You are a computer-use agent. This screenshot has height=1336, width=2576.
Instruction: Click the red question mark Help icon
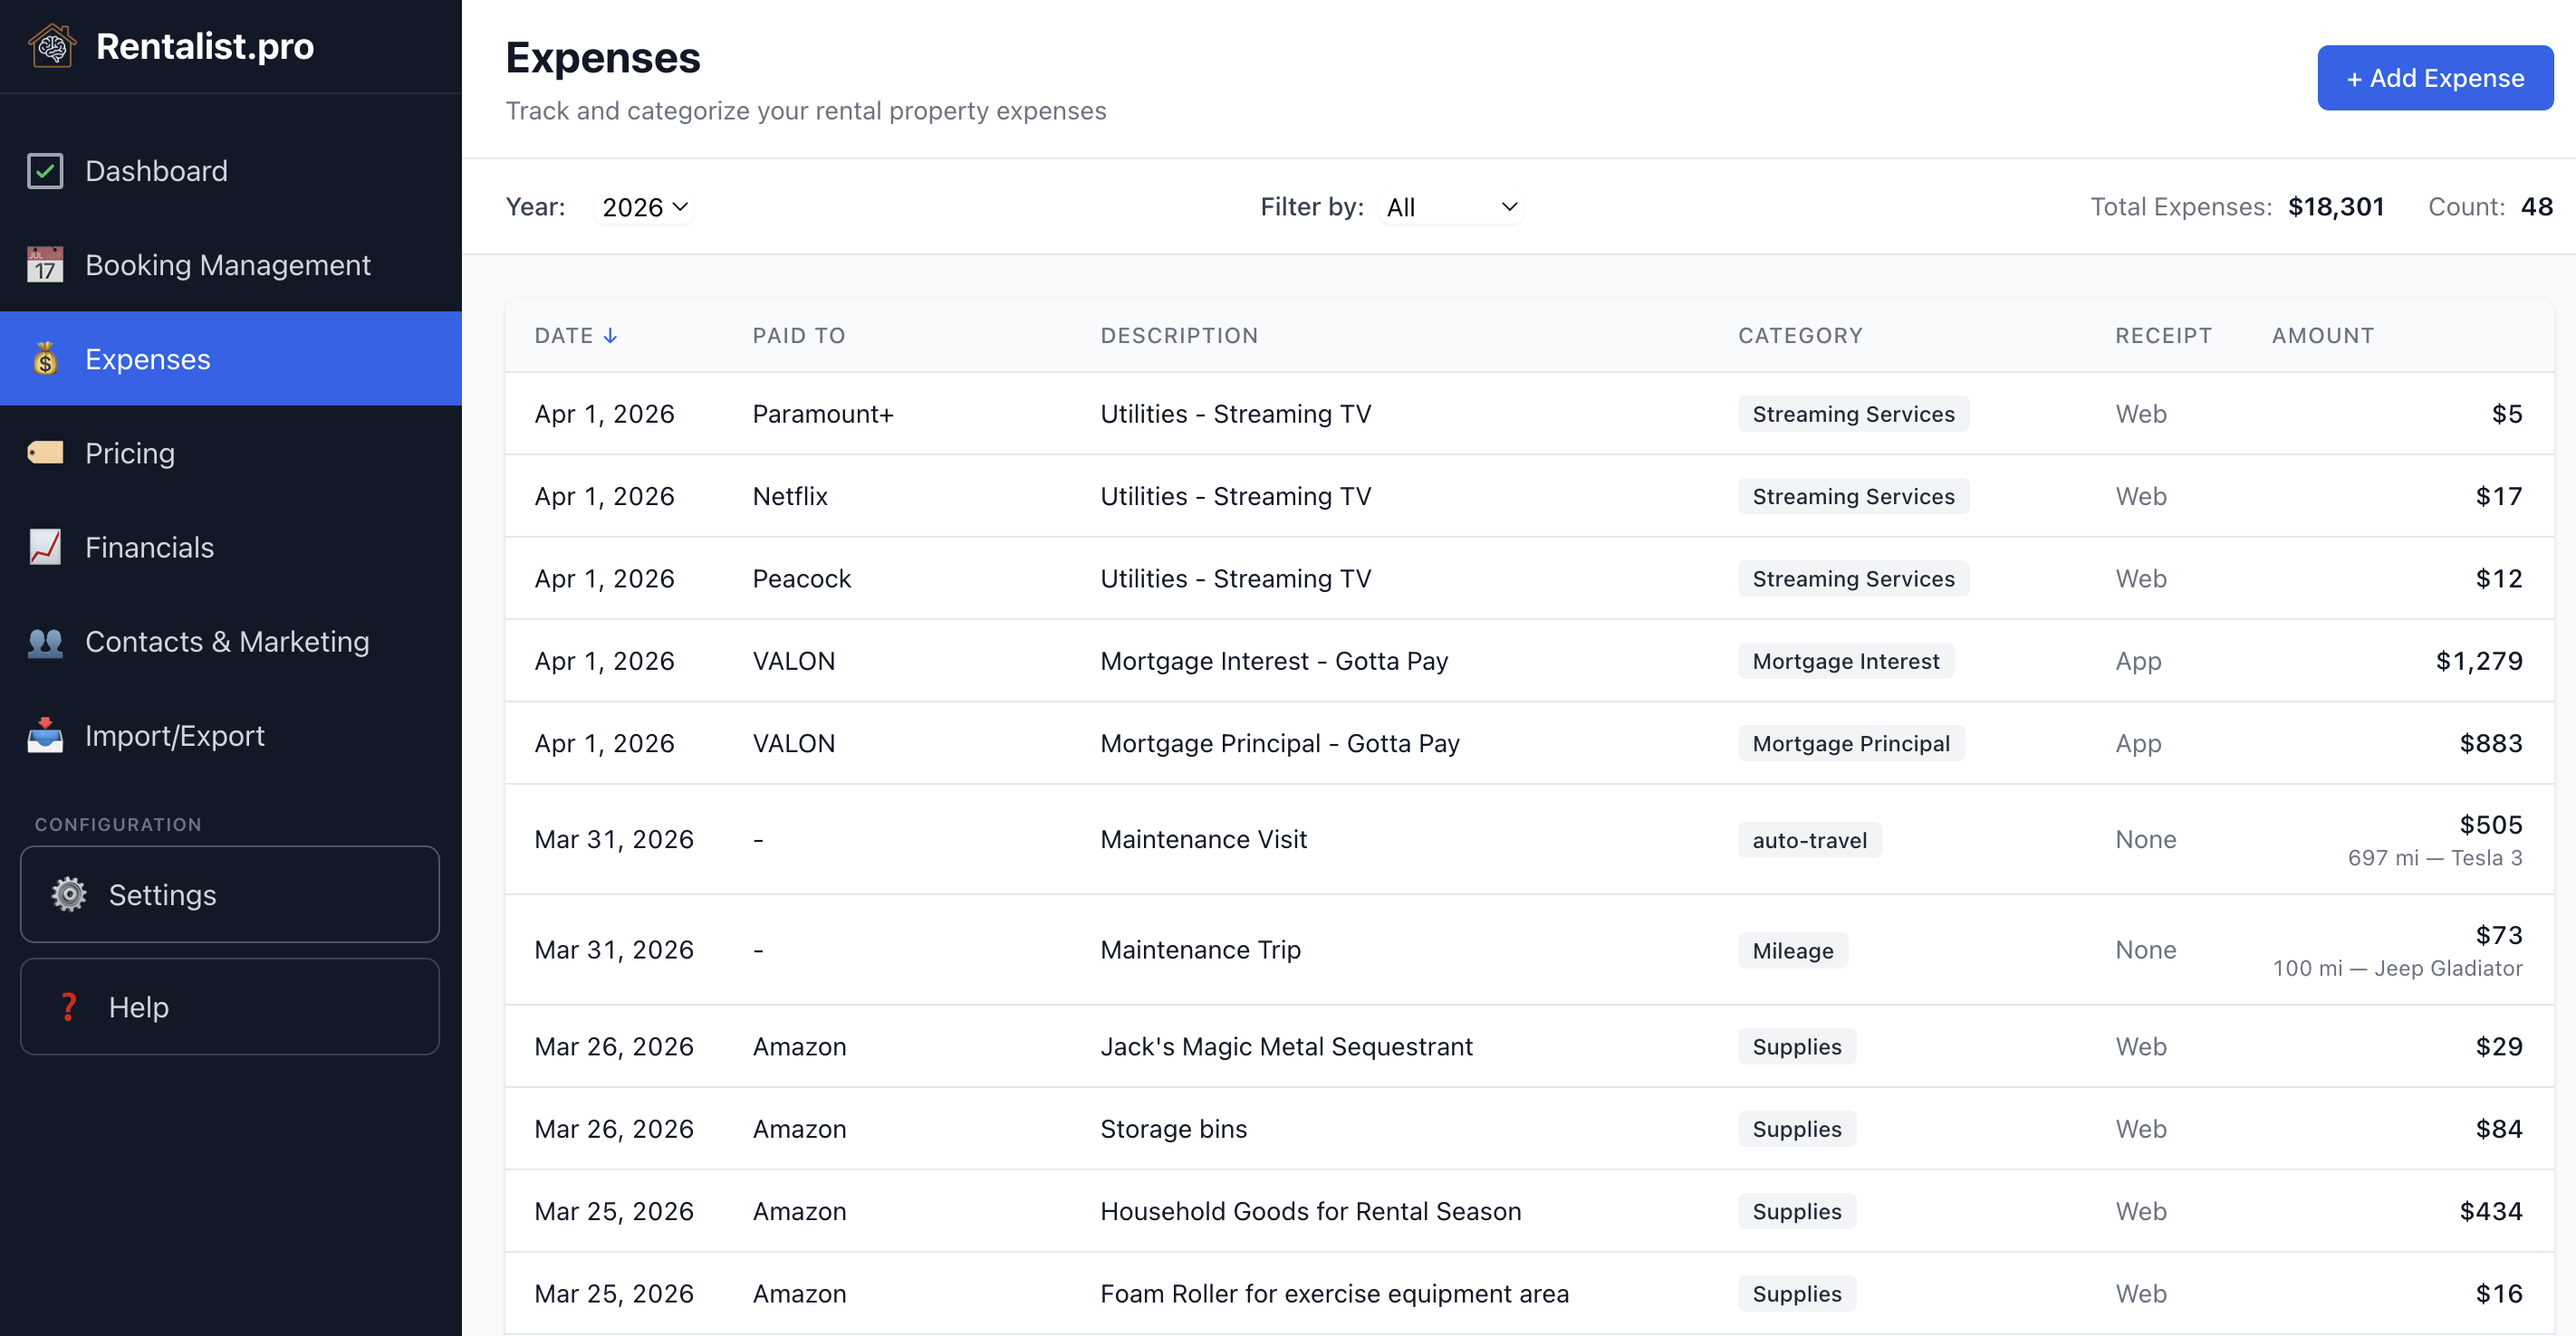click(68, 1007)
